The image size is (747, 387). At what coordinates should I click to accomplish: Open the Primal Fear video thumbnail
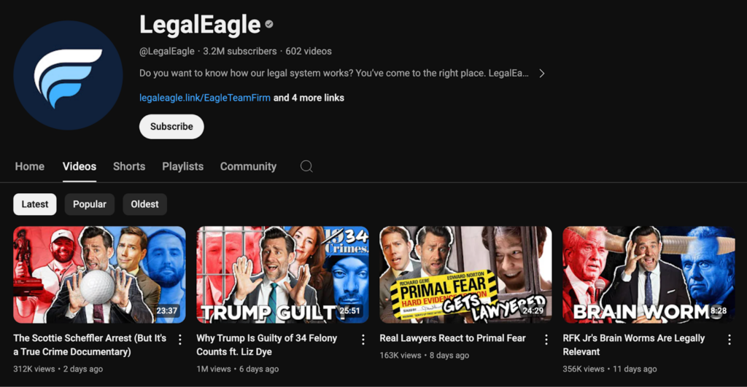tap(465, 274)
